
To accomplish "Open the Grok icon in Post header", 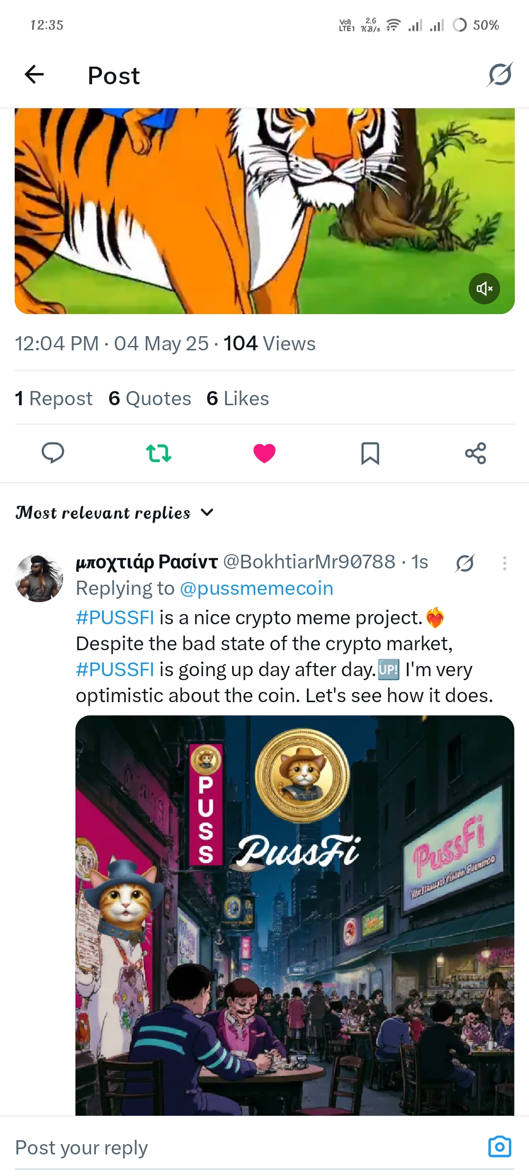I will click(500, 74).
